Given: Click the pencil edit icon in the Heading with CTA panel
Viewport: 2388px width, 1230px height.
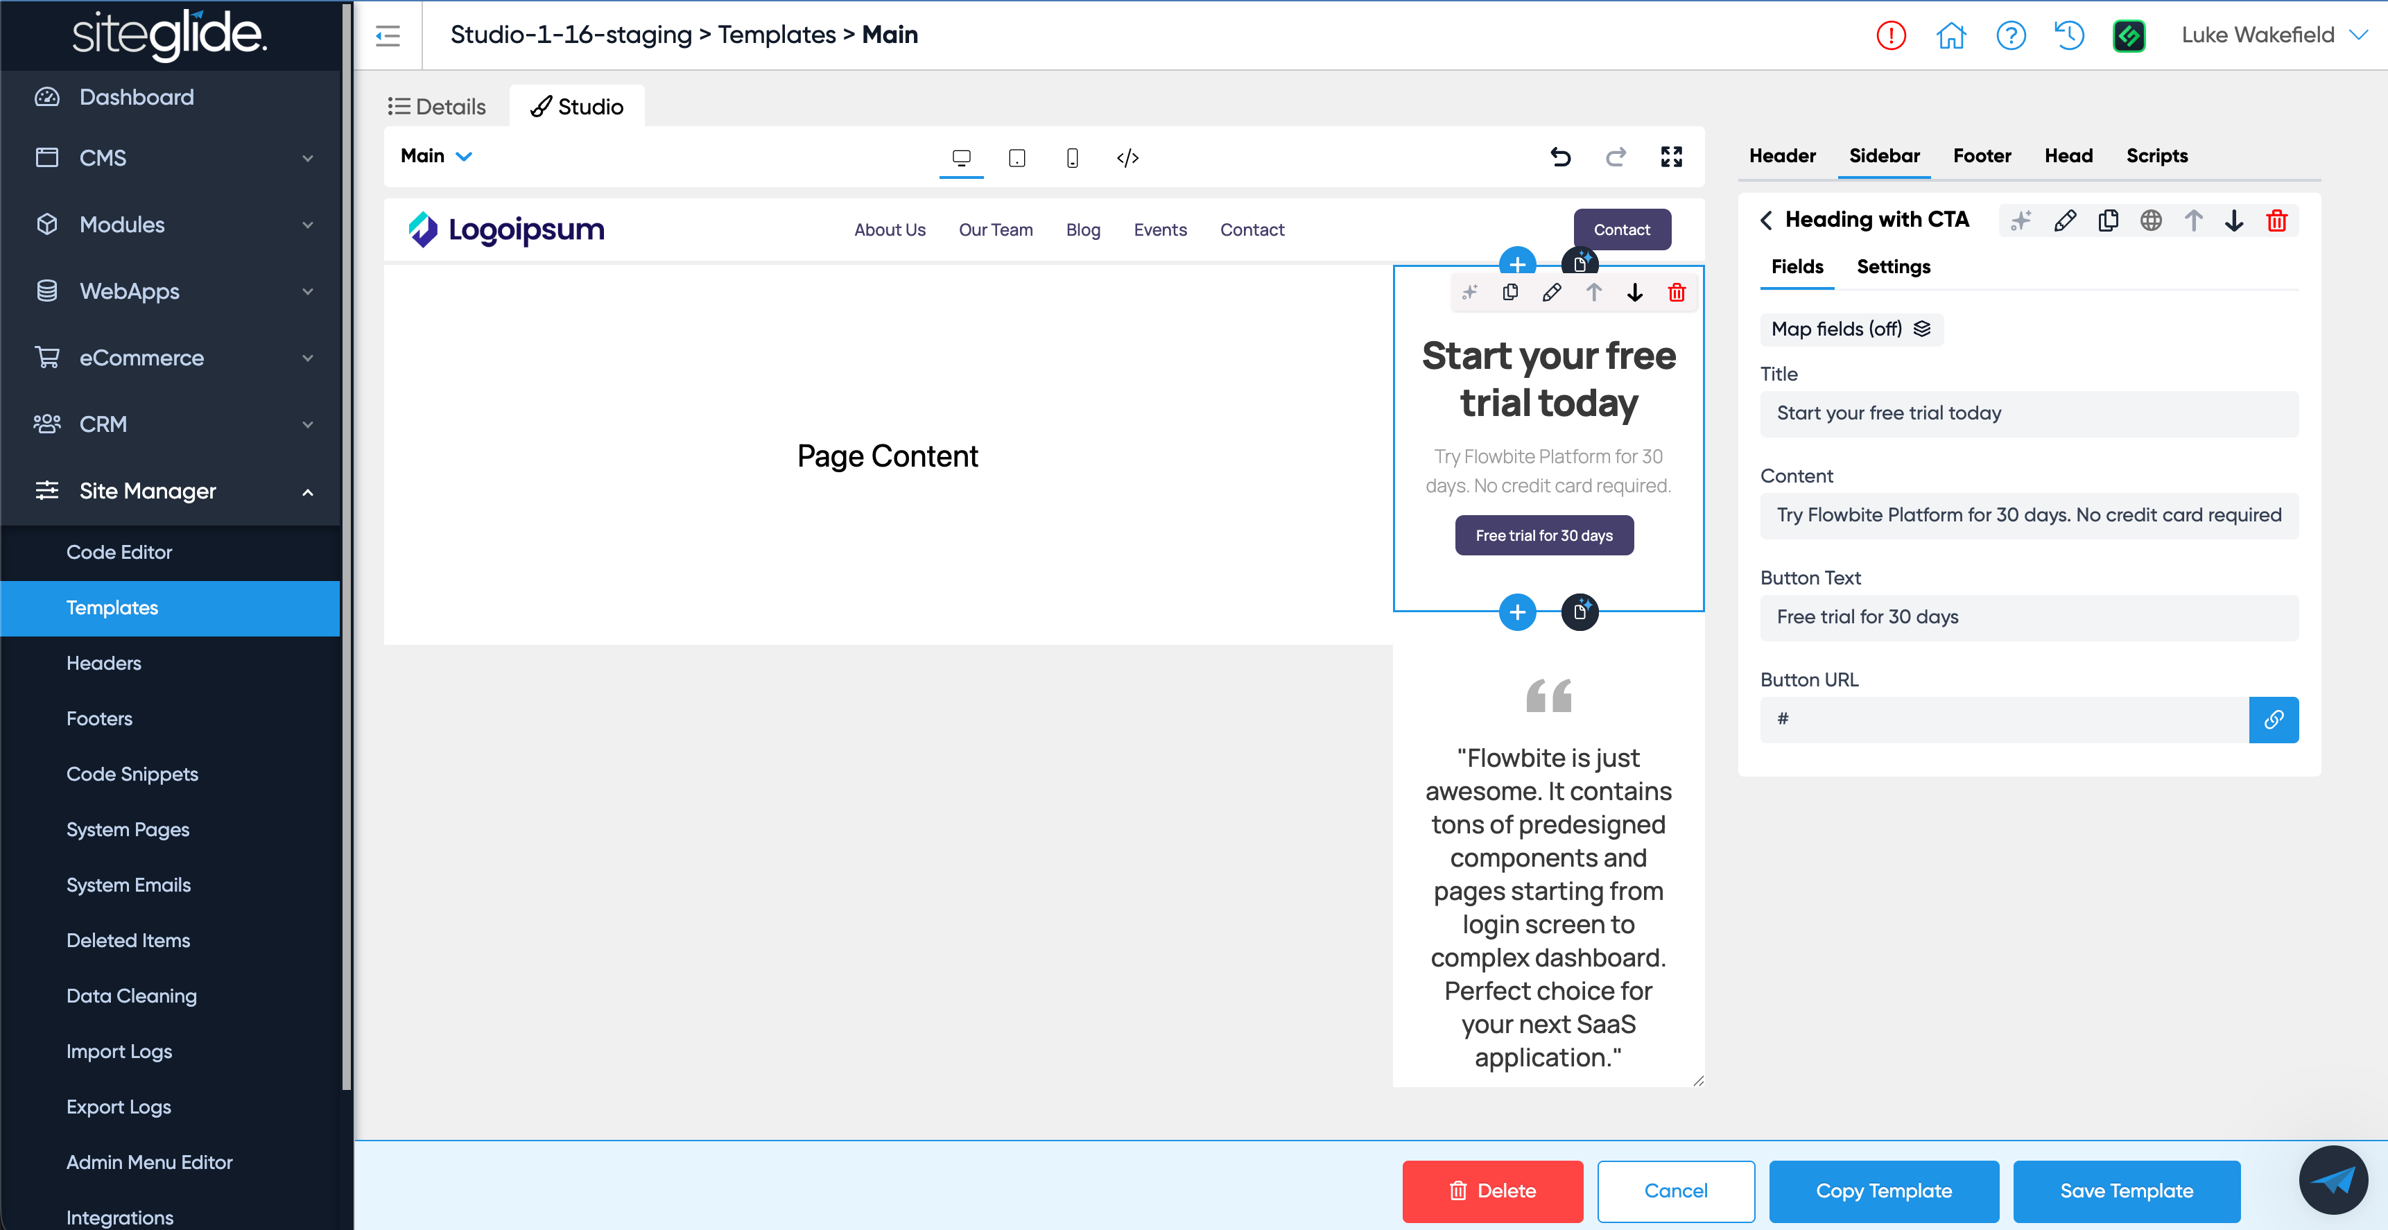Looking at the screenshot, I should coord(2064,220).
